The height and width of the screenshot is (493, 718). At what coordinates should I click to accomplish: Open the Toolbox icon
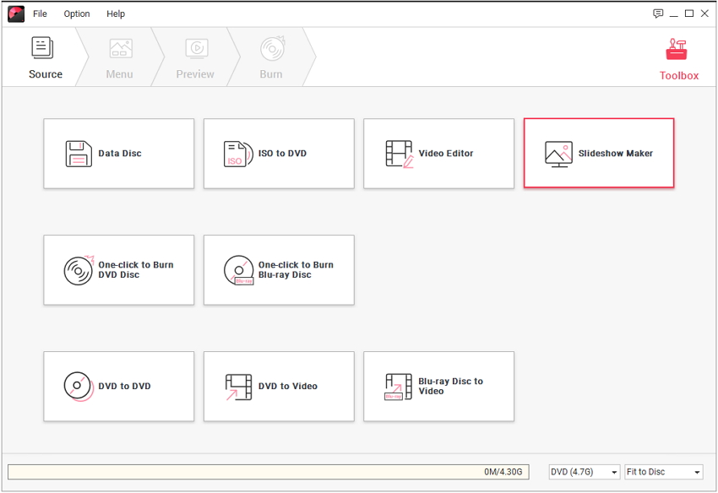(678, 51)
